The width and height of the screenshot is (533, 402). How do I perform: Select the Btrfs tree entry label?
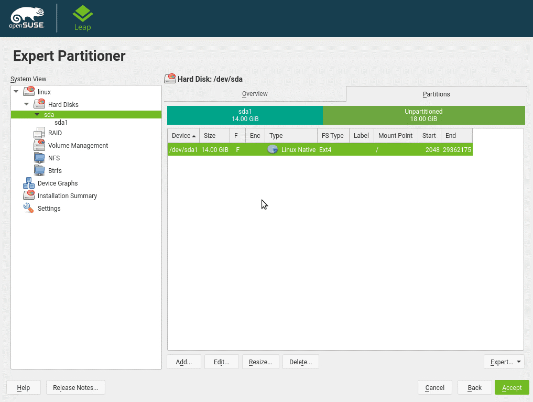tap(55, 170)
